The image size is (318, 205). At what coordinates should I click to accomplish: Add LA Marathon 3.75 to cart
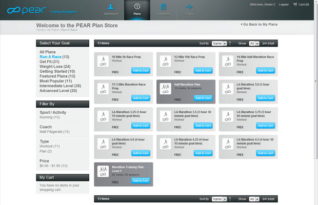[x=266, y=126]
